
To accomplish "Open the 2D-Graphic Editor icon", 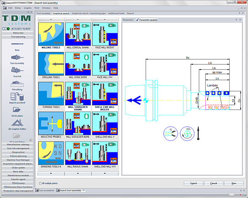I will 17,123.
